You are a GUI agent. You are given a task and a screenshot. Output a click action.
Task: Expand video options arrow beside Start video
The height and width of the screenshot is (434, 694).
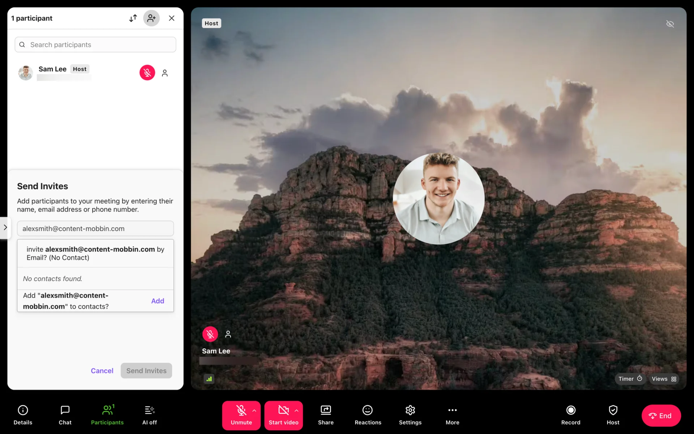tap(297, 410)
